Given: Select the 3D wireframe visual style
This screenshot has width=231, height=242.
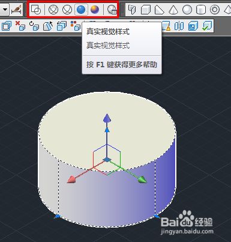Looking at the screenshot, I should 53,10.
